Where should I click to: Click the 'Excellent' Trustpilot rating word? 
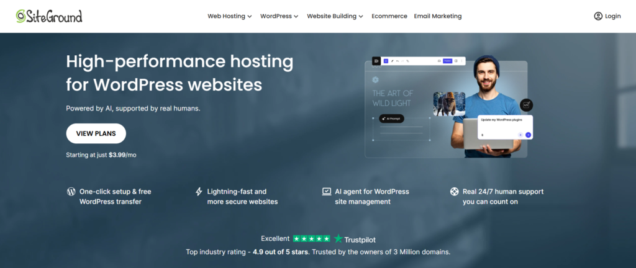(x=275, y=238)
